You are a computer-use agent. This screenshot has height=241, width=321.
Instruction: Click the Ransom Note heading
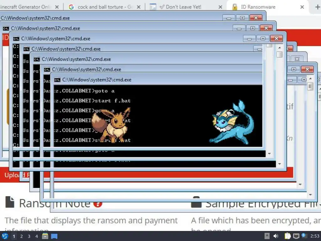point(55,203)
